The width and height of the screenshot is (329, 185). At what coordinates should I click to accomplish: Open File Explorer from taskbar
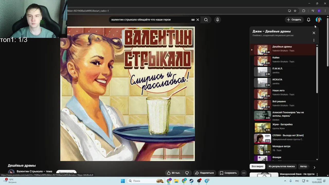click(176, 181)
